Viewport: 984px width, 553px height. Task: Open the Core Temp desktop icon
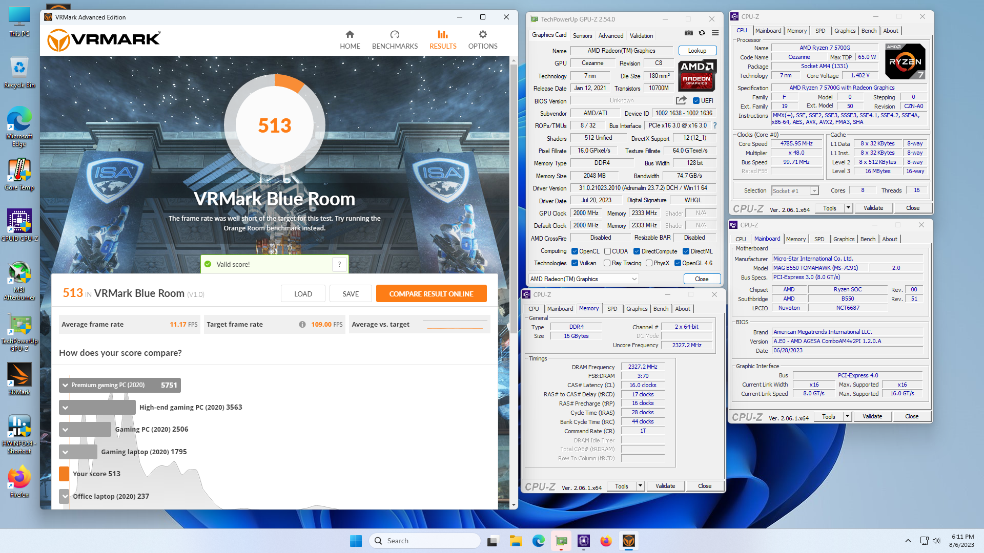coord(19,175)
